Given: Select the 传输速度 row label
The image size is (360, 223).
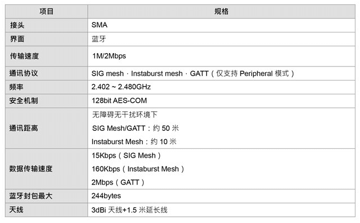Looking at the screenshot, I should 25,56.
